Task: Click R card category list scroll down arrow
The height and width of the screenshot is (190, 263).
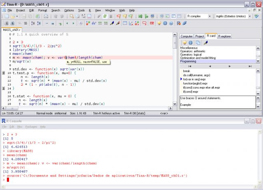Action: pyautogui.click(x=258, y=61)
